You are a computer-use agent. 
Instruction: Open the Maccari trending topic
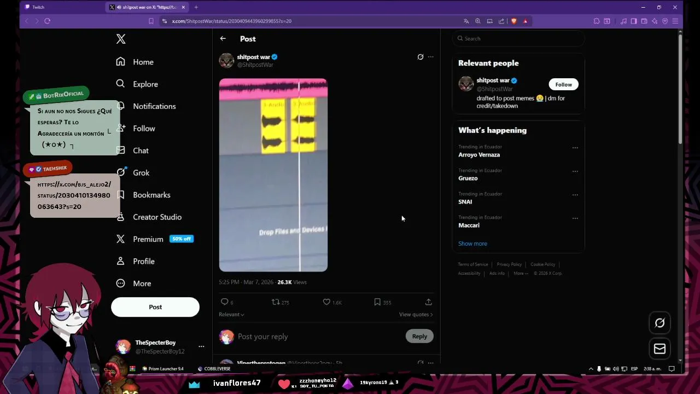click(469, 225)
